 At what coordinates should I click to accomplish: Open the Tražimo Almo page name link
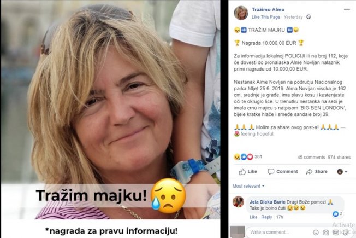(x=268, y=9)
